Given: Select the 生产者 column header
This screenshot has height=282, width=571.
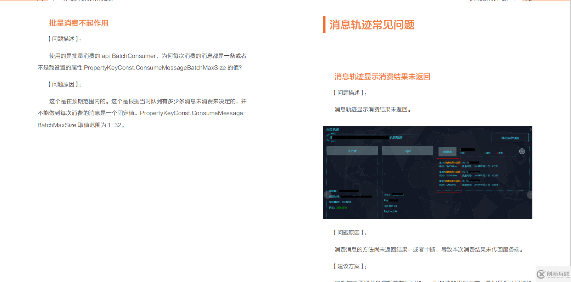Looking at the screenshot, I should click(352, 151).
